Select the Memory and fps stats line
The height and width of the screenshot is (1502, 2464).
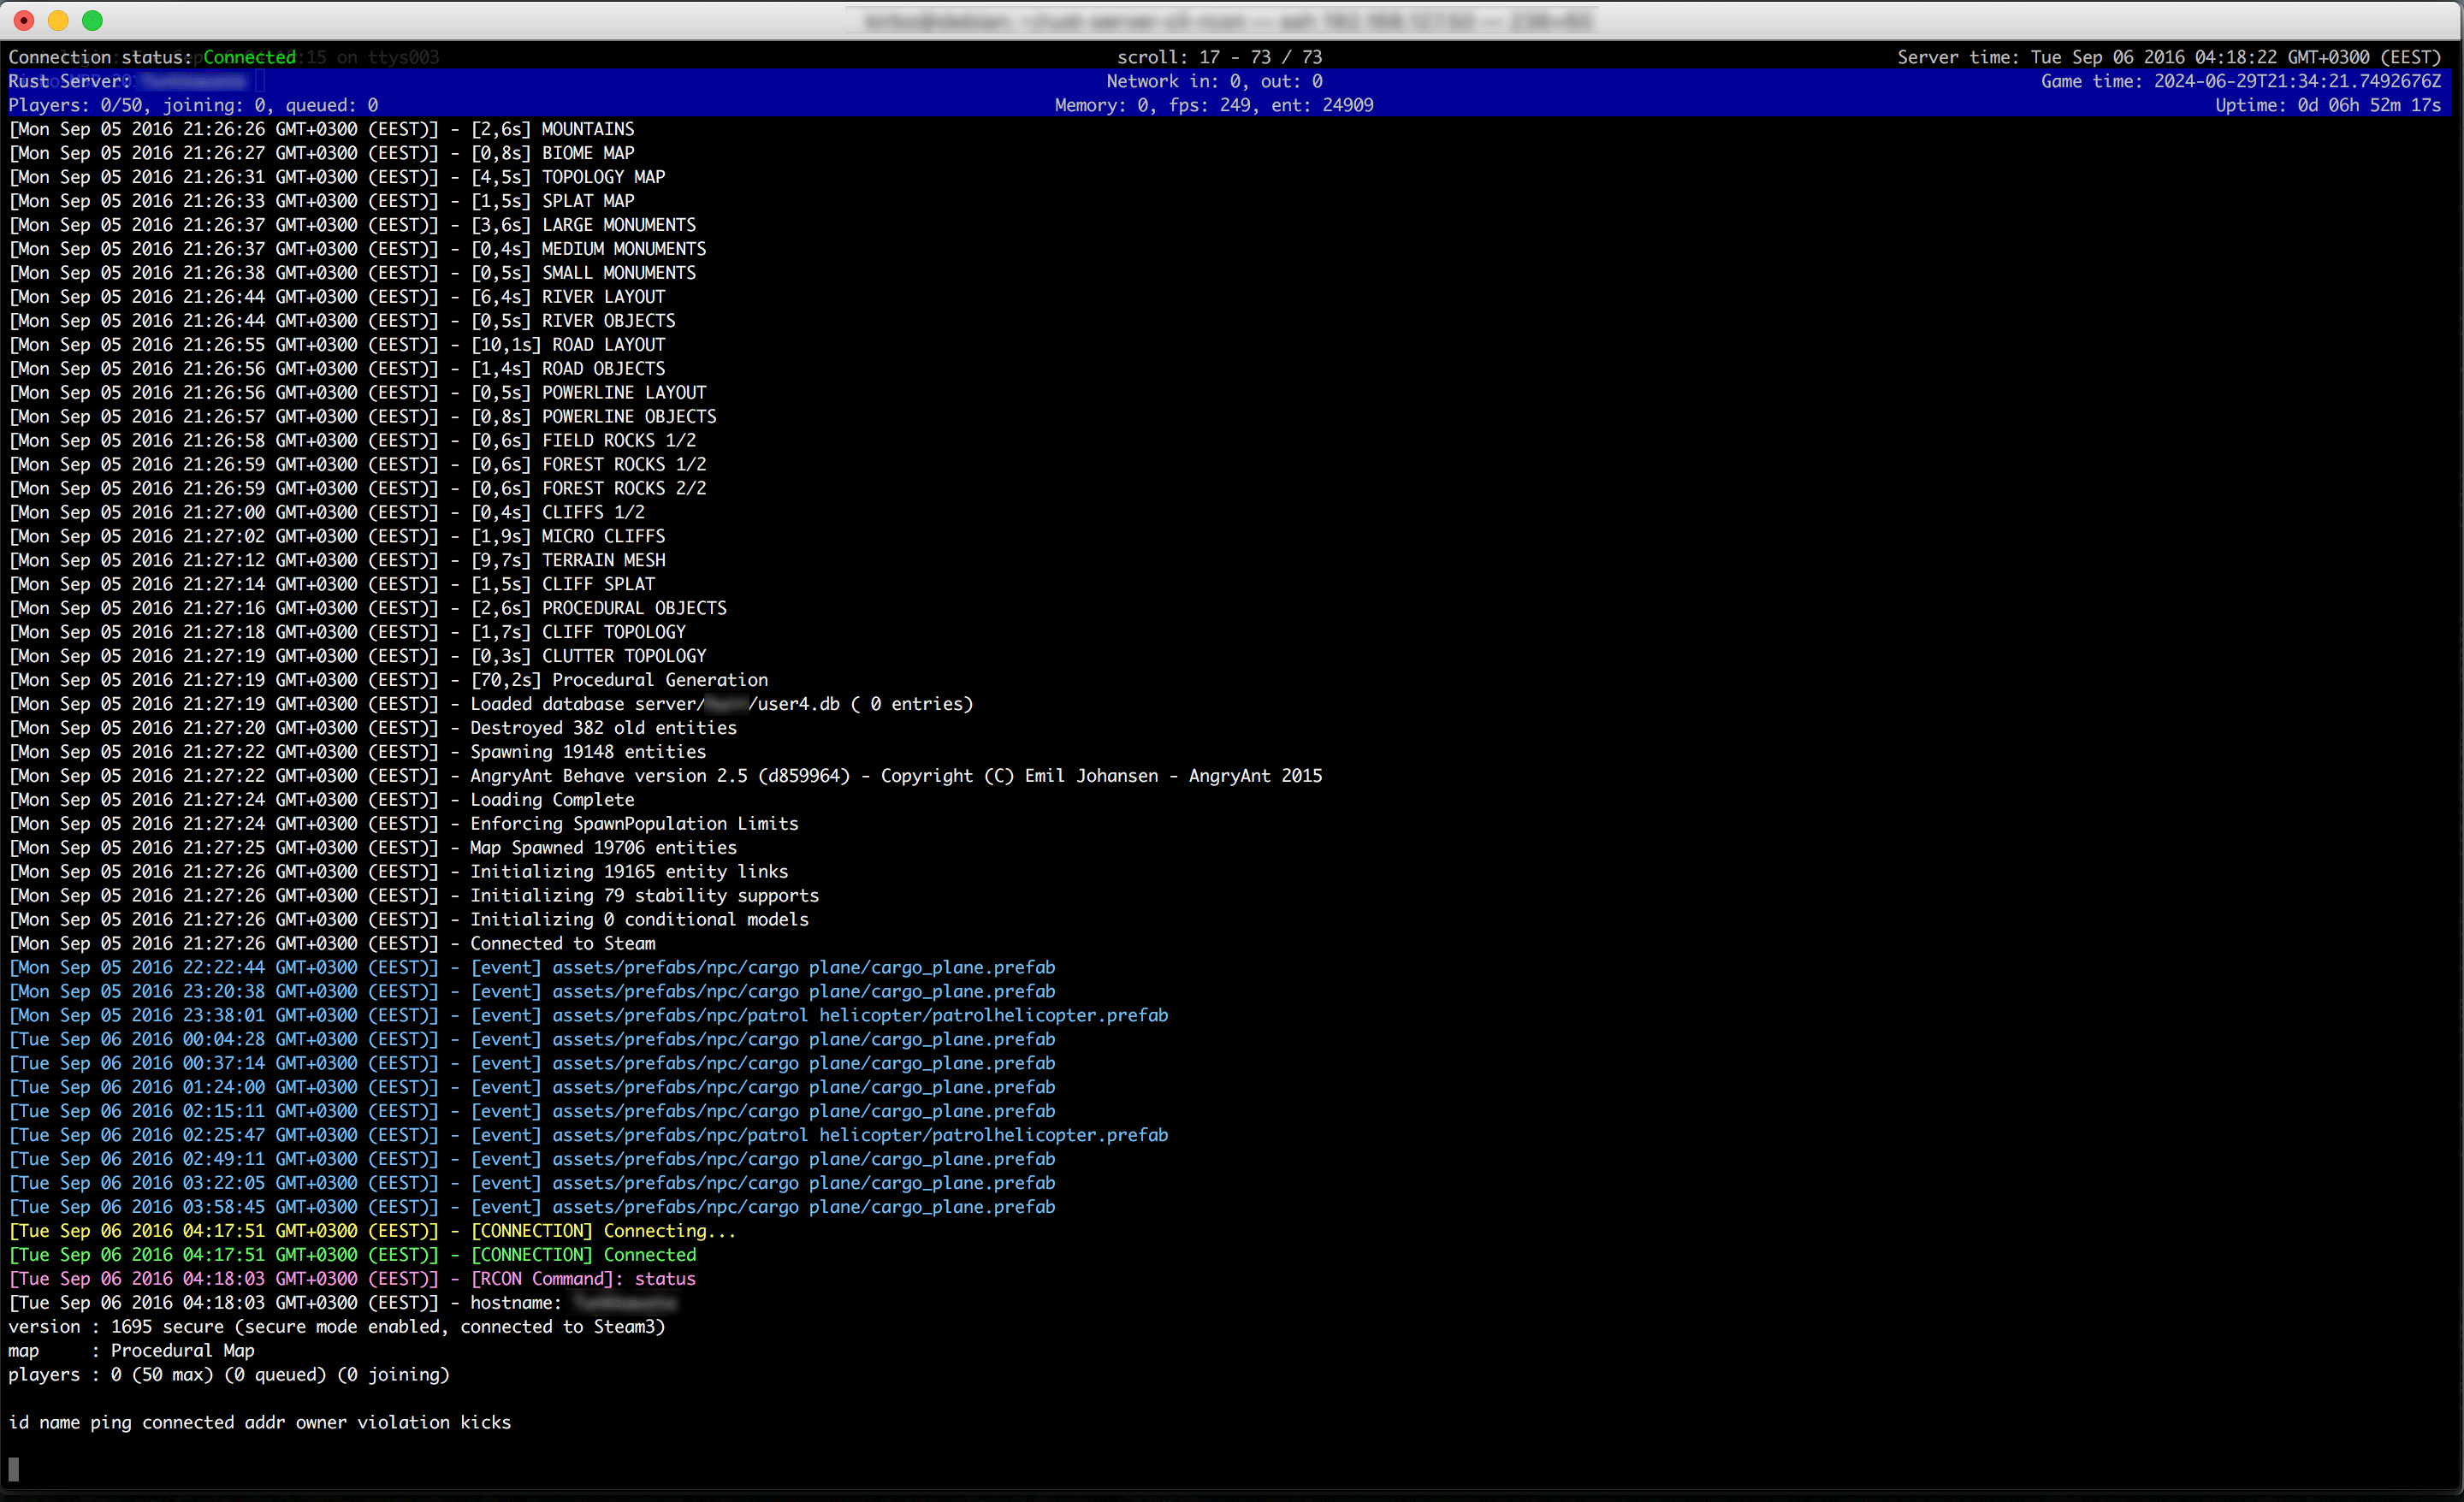[1214, 104]
